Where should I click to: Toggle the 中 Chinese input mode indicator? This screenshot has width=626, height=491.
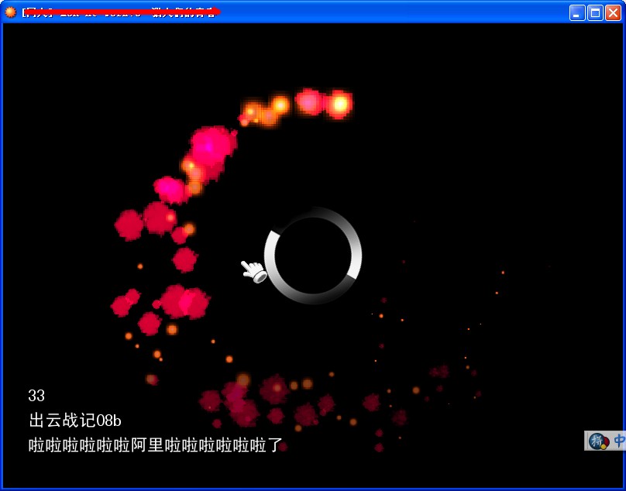(x=620, y=441)
